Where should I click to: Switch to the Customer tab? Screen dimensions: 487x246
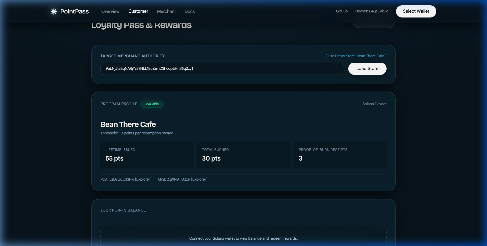[x=138, y=11]
